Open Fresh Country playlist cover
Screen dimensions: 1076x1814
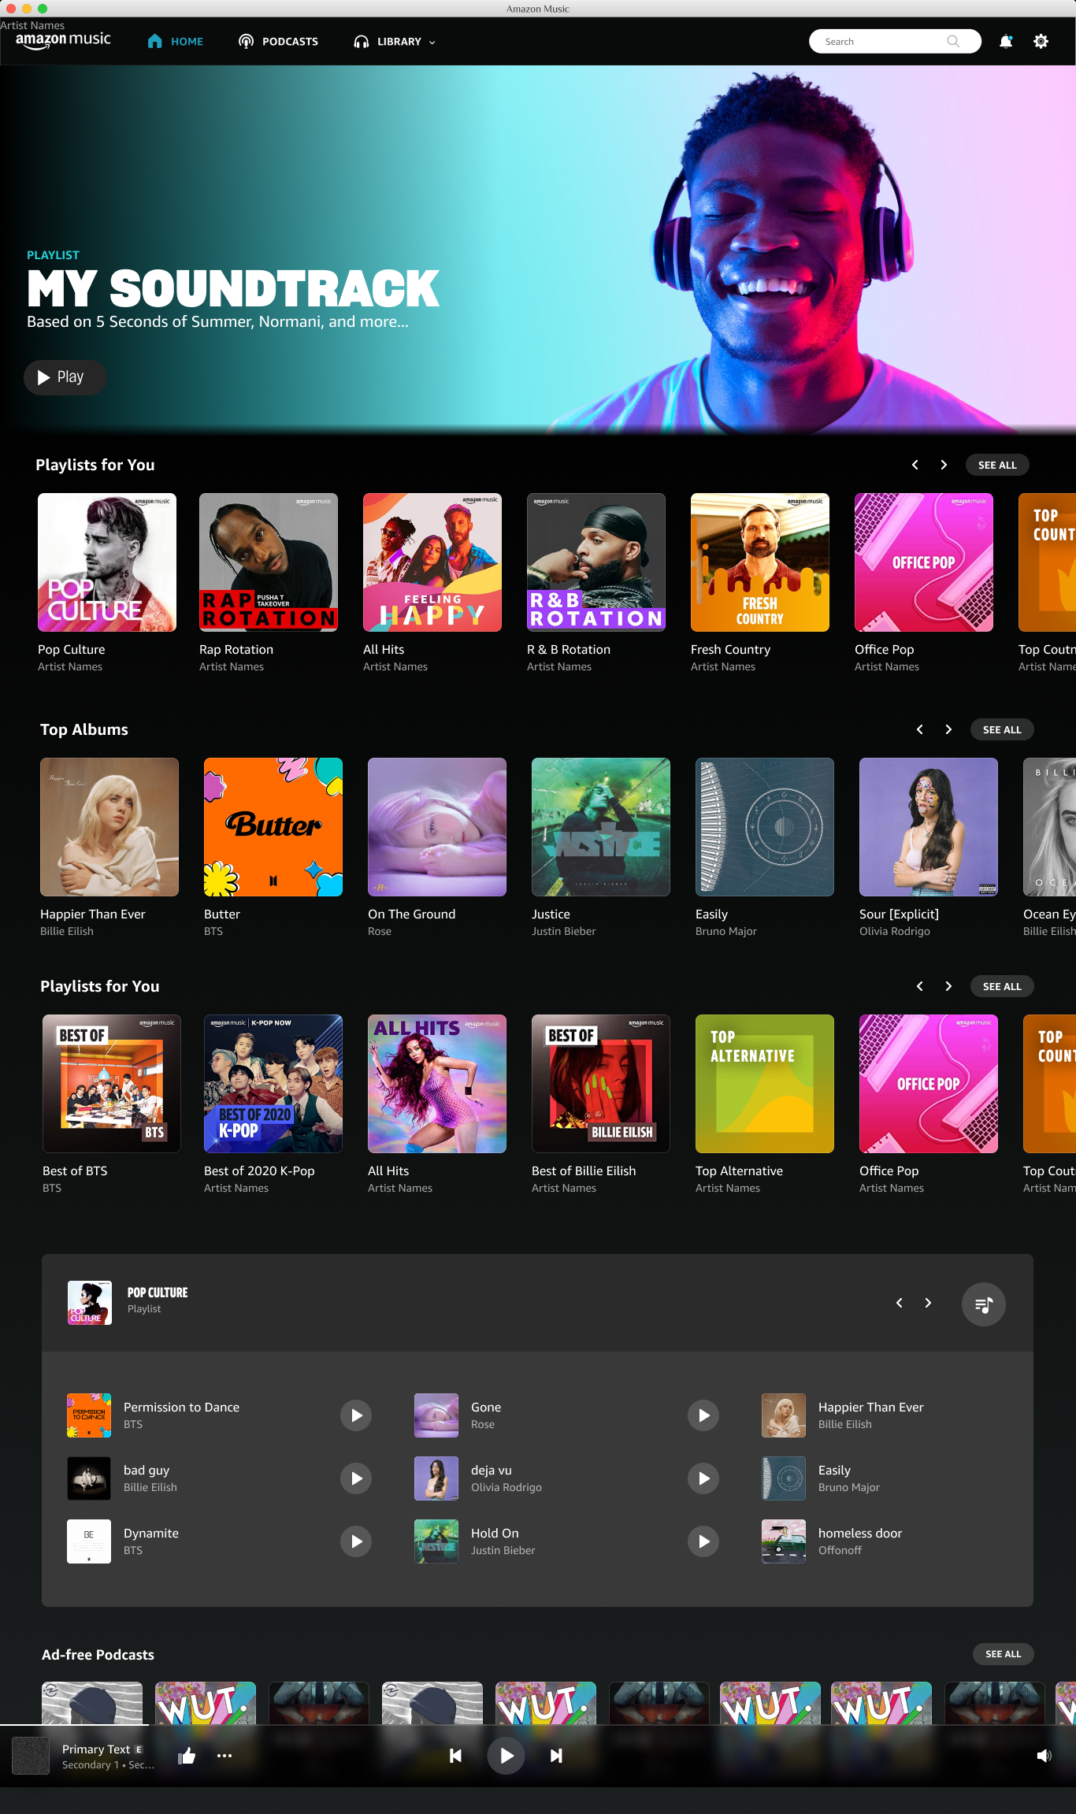pos(760,562)
